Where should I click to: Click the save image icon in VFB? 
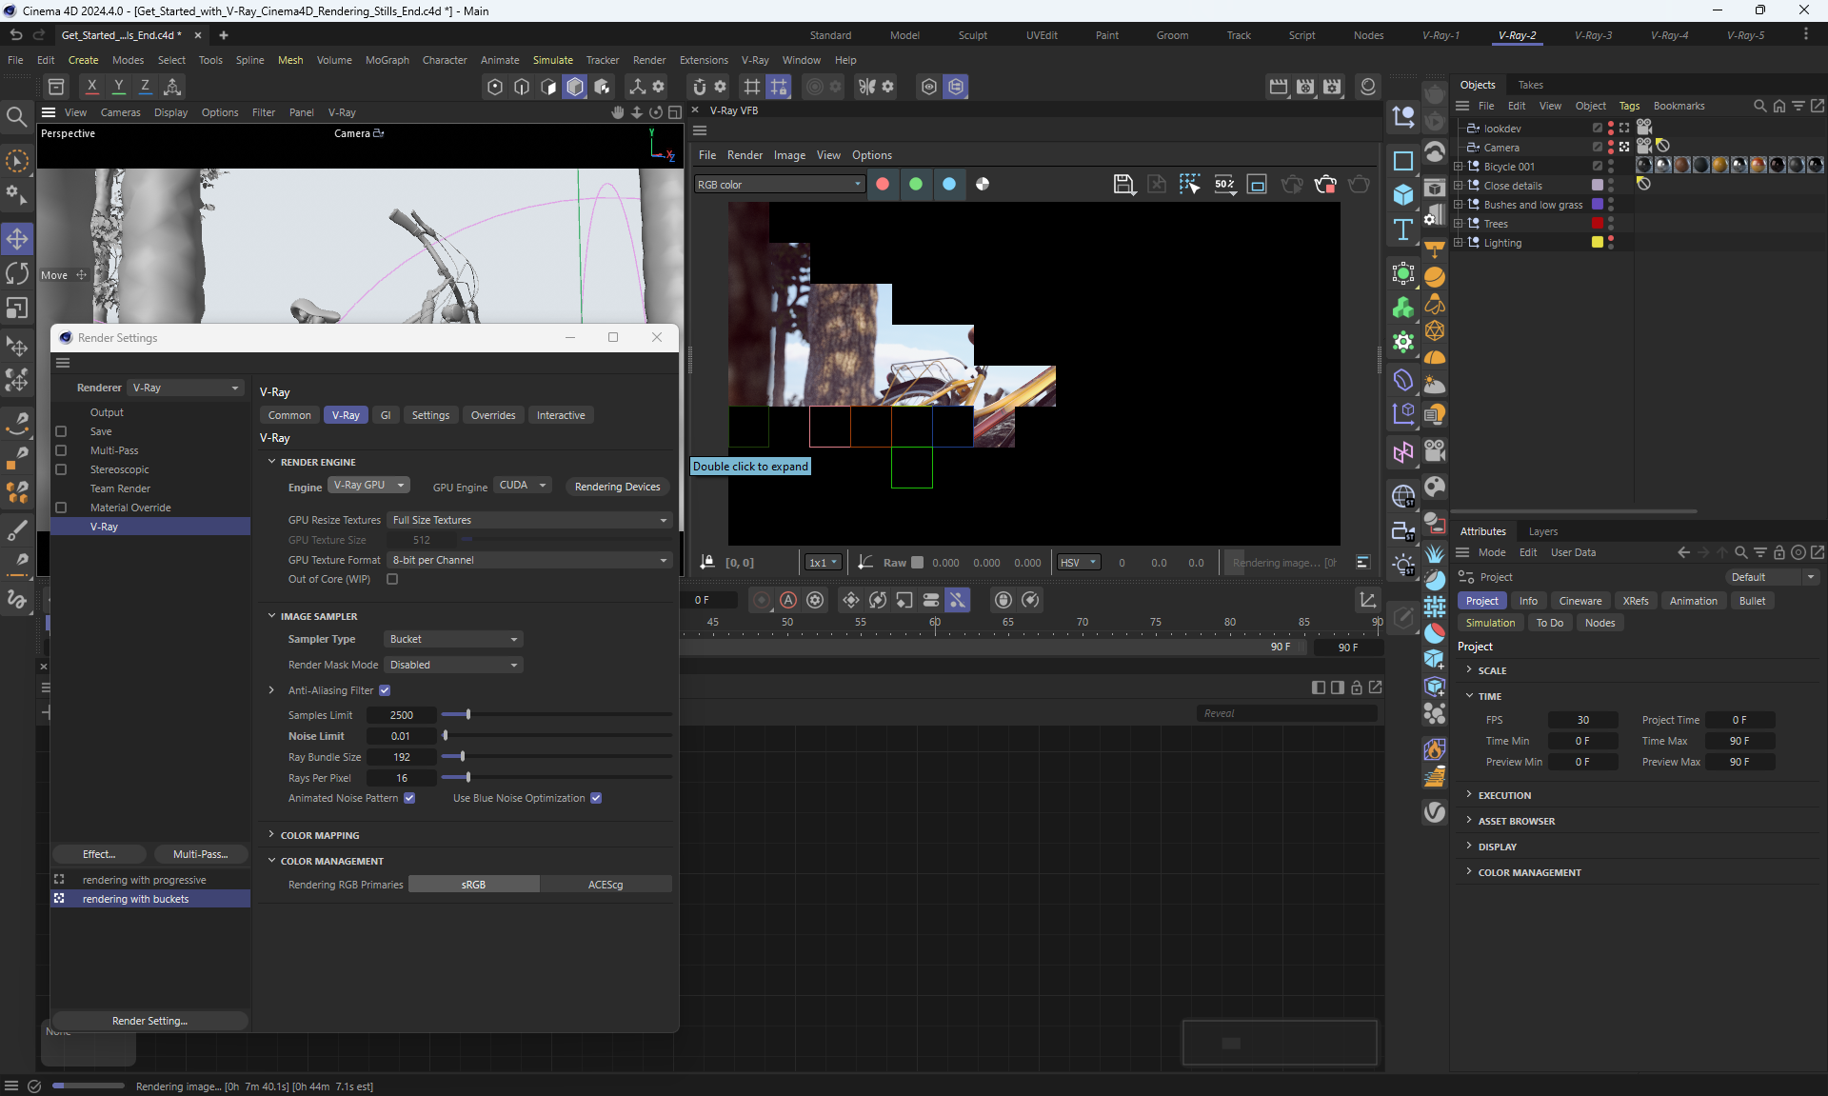(1123, 185)
